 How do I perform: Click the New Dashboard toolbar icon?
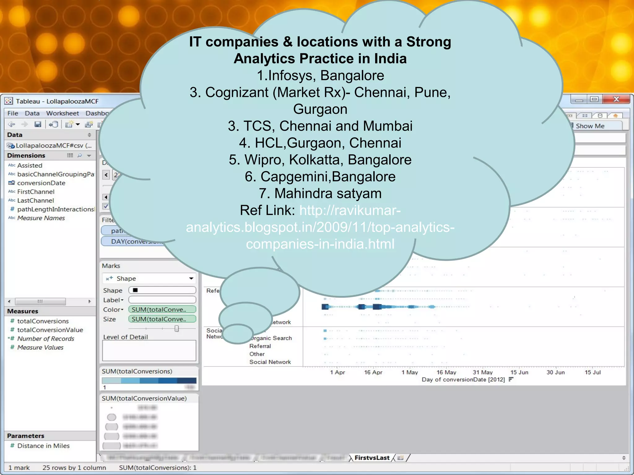pyautogui.click(x=89, y=125)
